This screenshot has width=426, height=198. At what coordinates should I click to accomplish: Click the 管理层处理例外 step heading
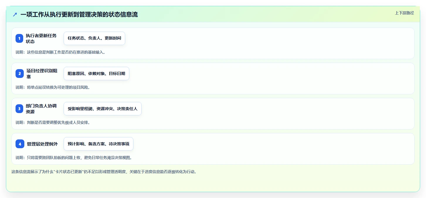pyautogui.click(x=42, y=144)
